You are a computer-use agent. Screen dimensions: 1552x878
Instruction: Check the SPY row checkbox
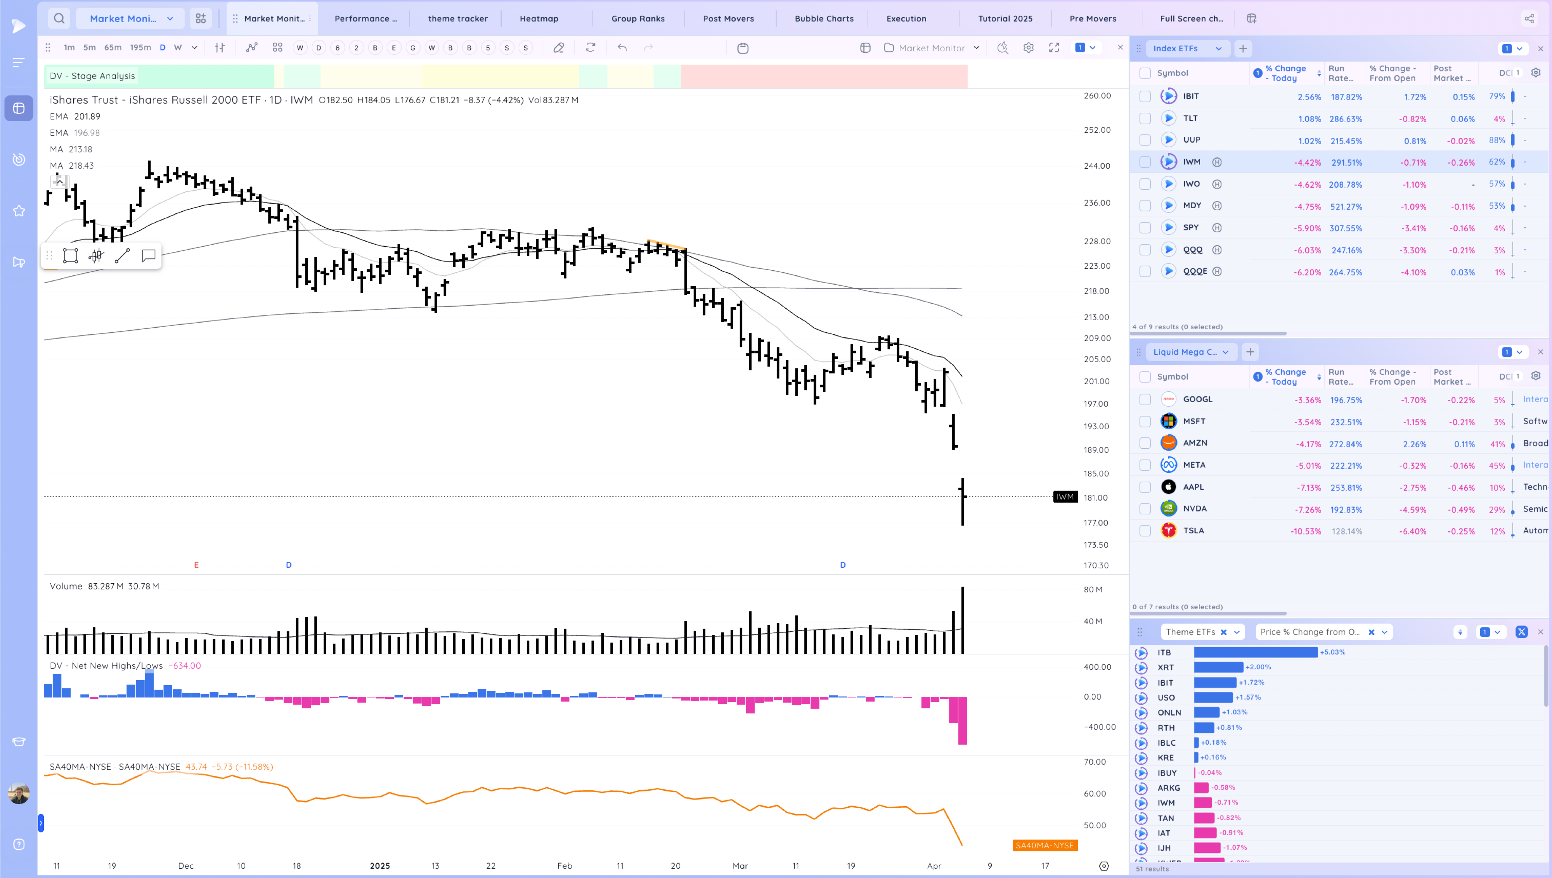point(1144,227)
